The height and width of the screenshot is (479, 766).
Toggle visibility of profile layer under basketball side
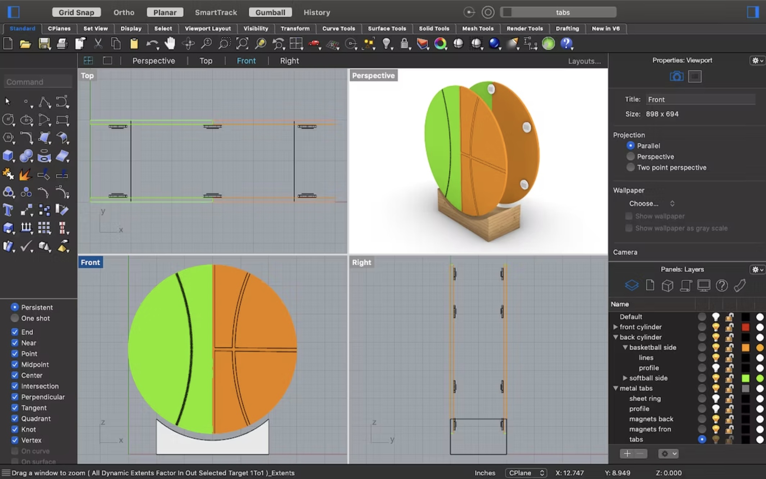716,368
